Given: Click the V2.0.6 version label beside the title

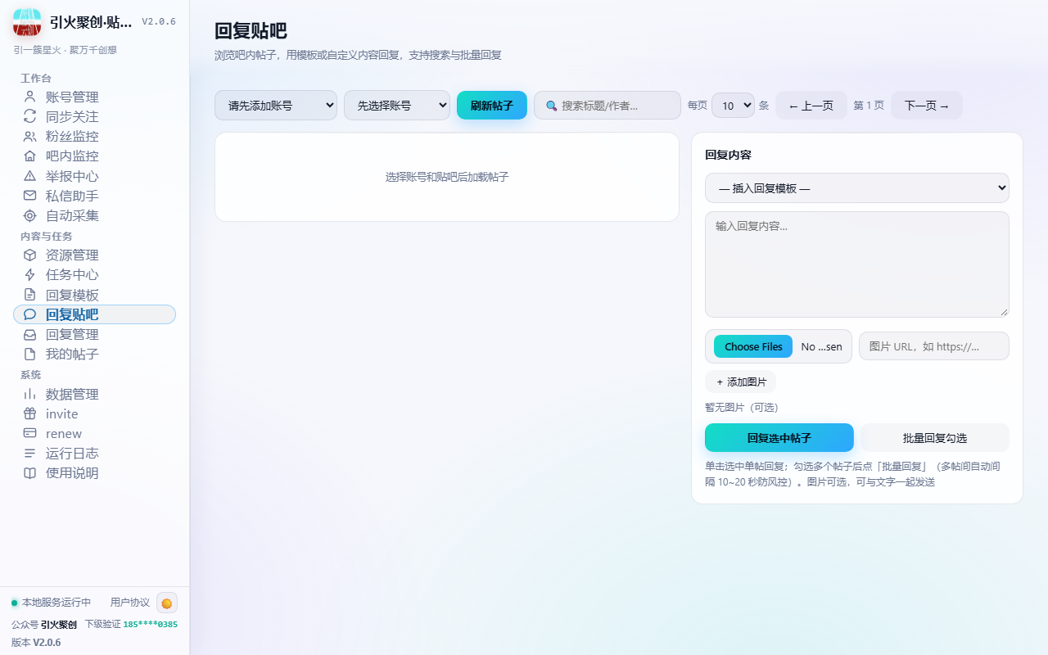Looking at the screenshot, I should (x=159, y=22).
